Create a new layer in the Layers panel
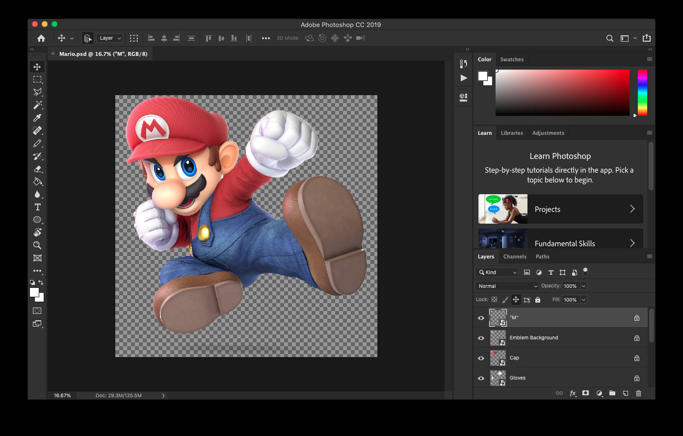Viewport: 683px width, 436px height. [x=625, y=393]
